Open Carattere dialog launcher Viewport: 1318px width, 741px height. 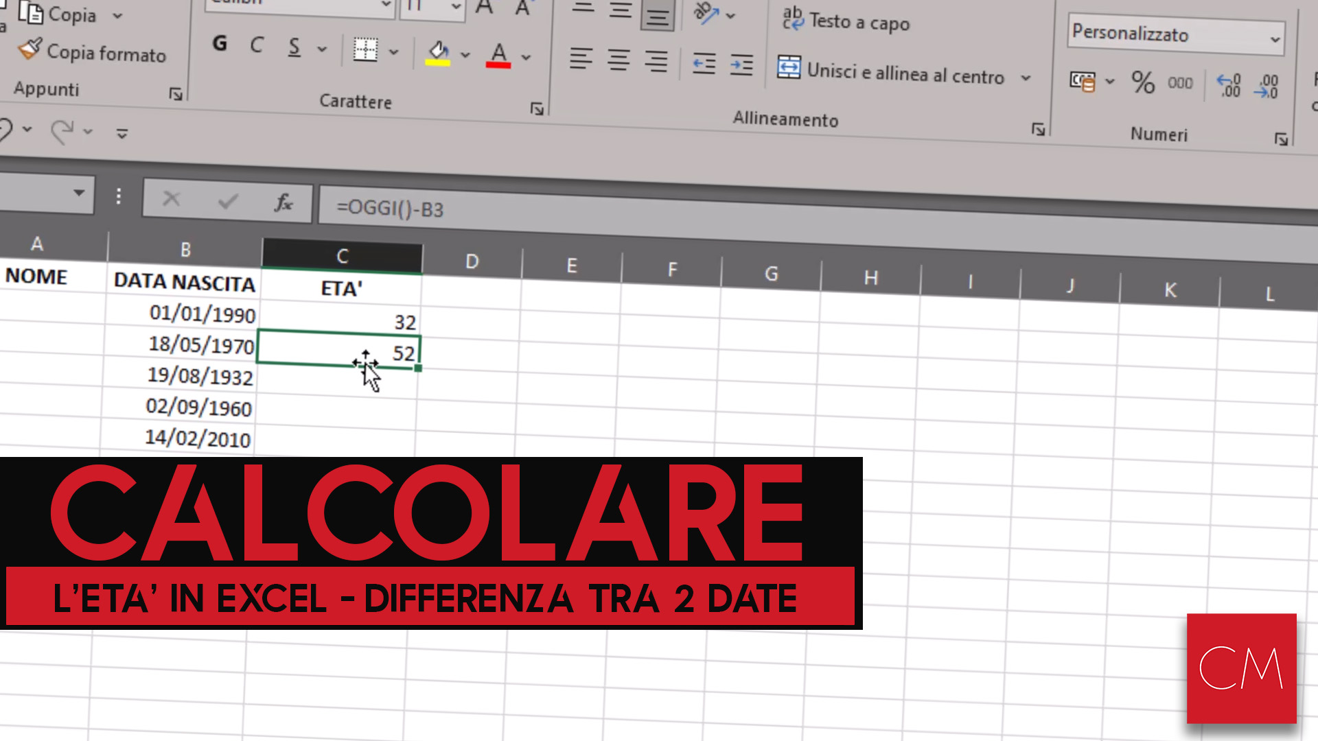pos(537,108)
